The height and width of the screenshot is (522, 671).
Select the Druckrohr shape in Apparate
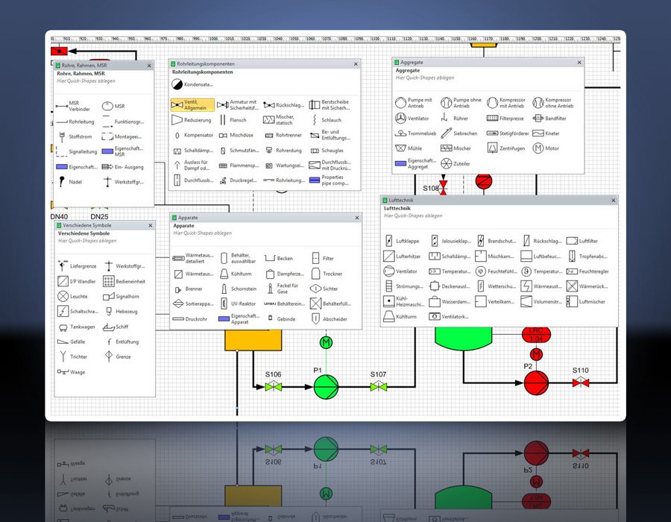point(189,318)
